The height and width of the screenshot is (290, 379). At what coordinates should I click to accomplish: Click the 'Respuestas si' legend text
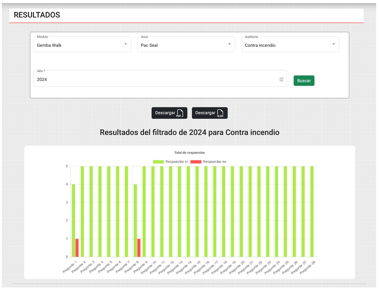[x=177, y=162]
